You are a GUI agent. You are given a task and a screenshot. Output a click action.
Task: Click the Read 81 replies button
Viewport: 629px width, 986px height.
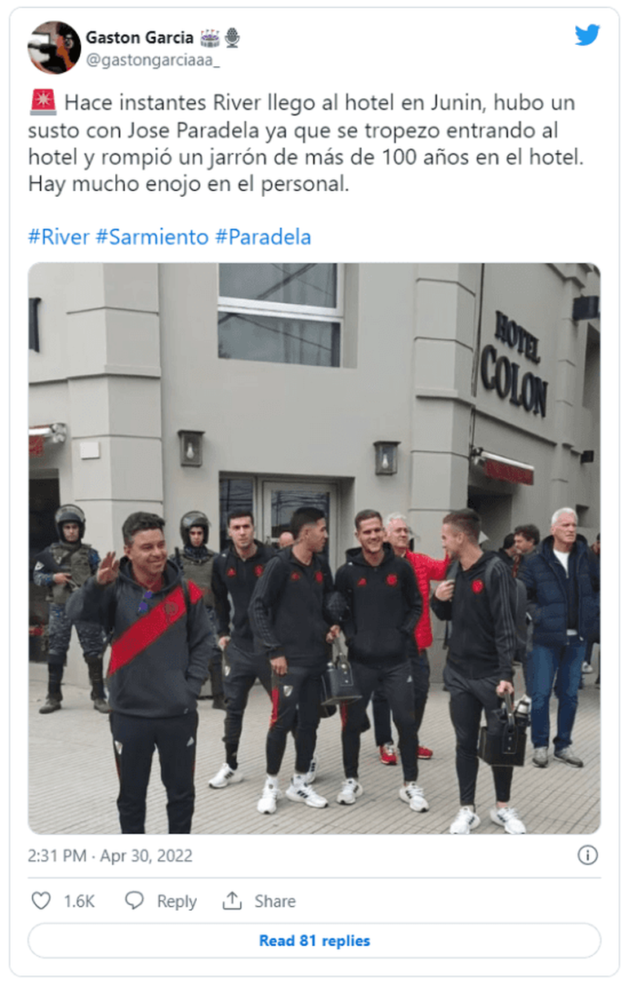[314, 941]
